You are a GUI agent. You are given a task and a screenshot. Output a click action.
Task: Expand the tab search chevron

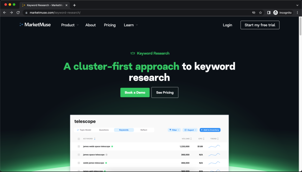(x=297, y=5)
